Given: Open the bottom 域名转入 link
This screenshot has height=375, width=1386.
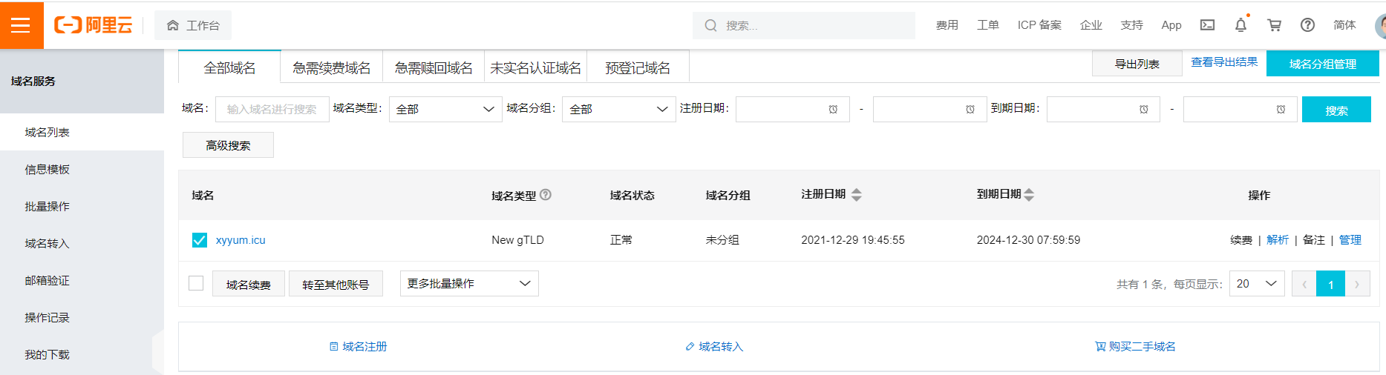Looking at the screenshot, I should pyautogui.click(x=714, y=346).
